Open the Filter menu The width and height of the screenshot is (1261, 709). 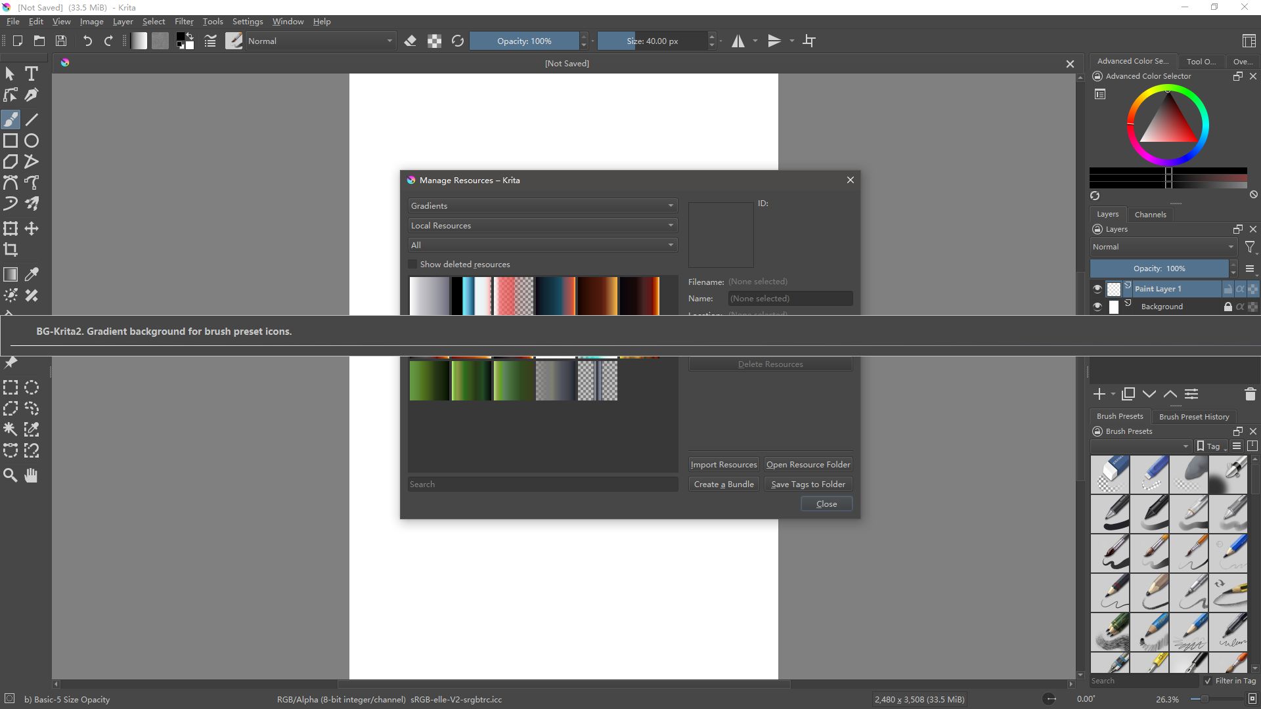184,22
